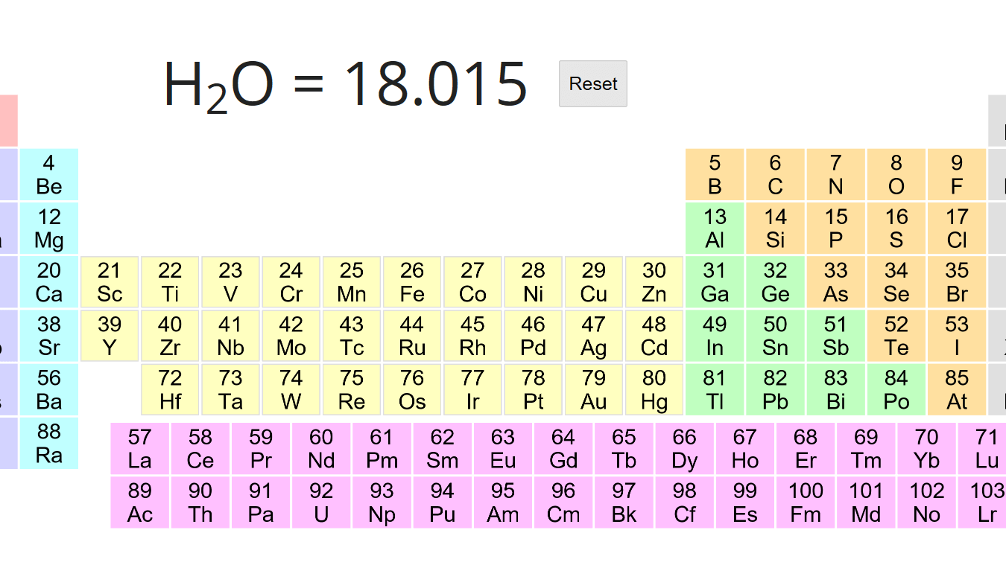This screenshot has width=1006, height=565.
Task: Select the Iron element tile
Action: [411, 282]
